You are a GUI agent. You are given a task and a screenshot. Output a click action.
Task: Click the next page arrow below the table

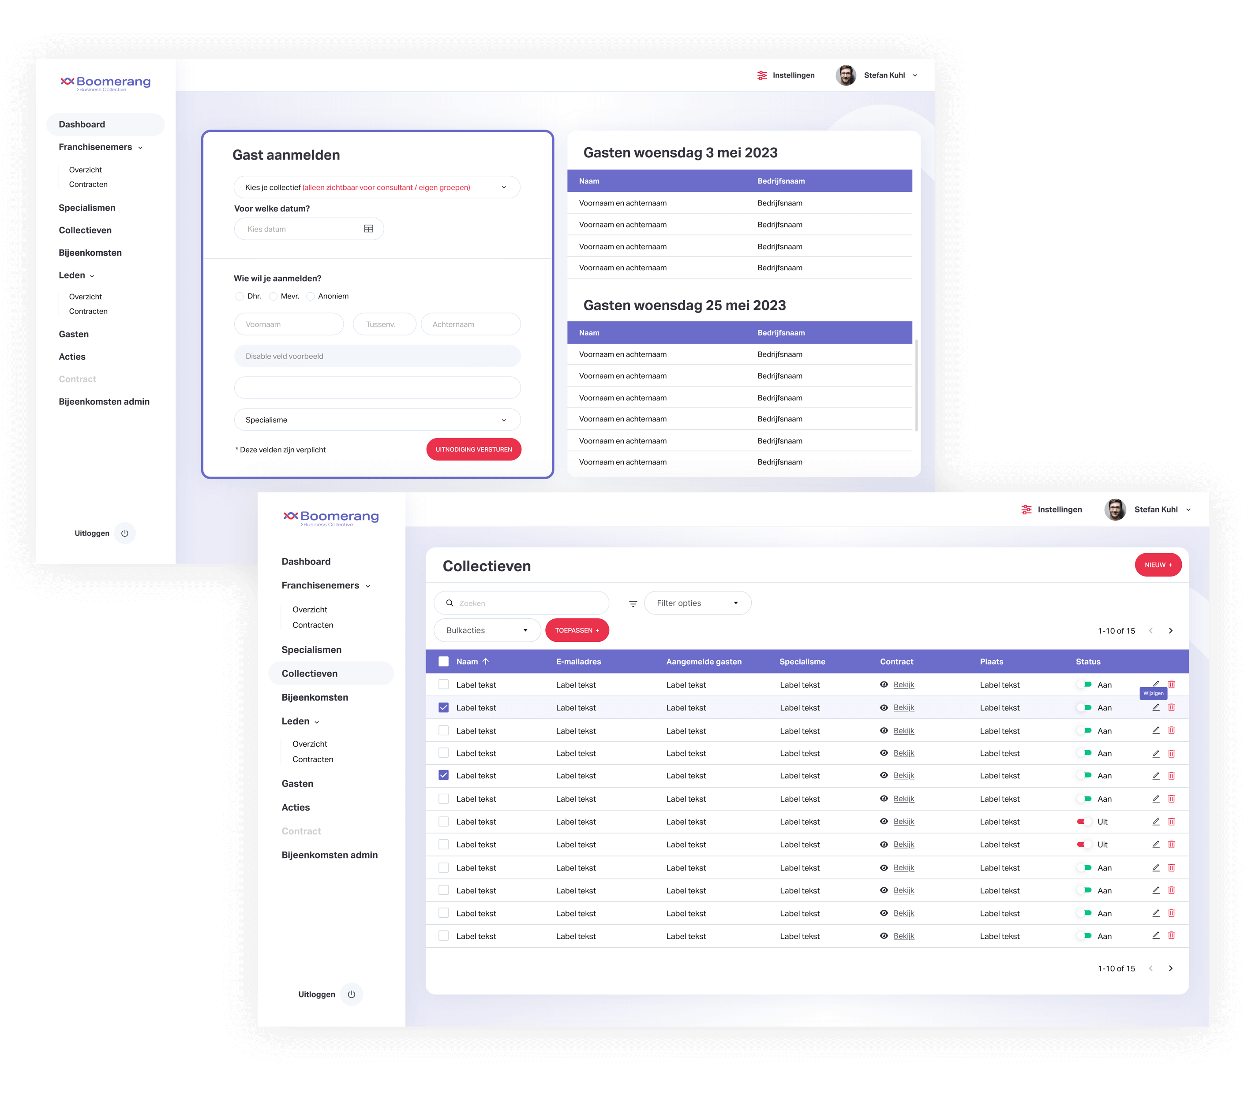click(x=1170, y=968)
